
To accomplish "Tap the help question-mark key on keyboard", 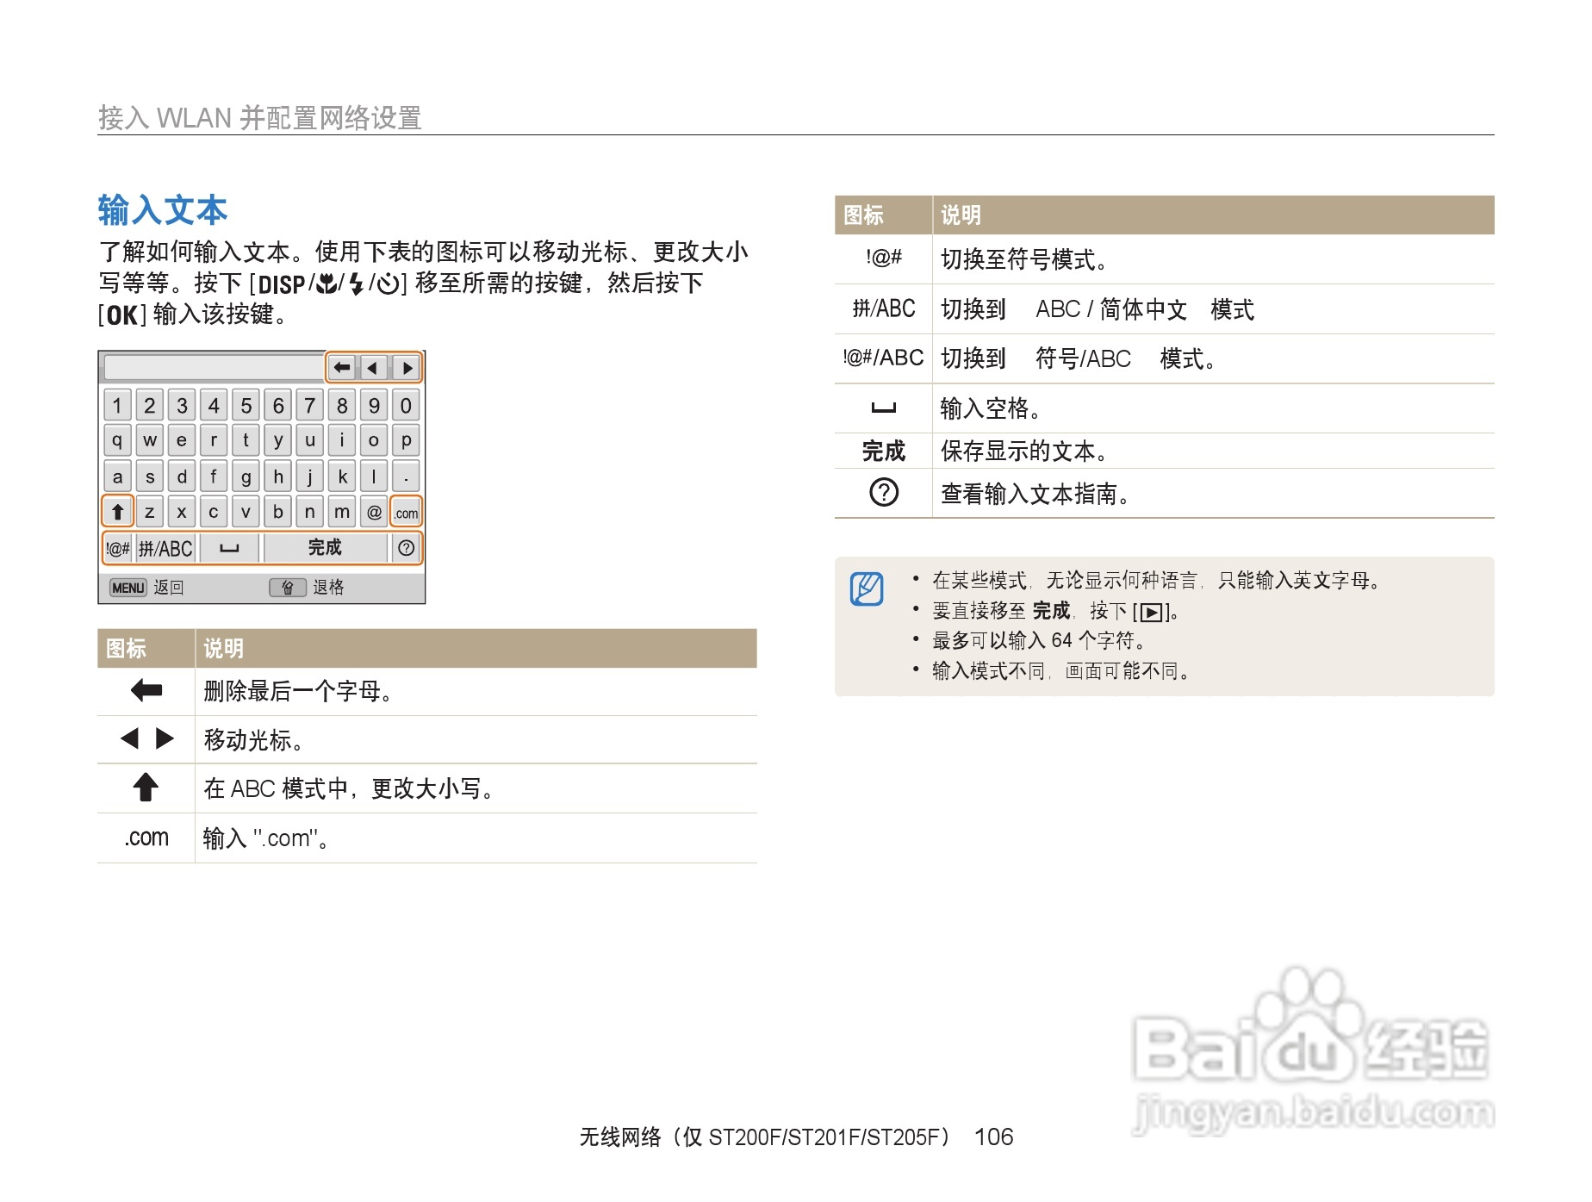I will click(406, 548).
